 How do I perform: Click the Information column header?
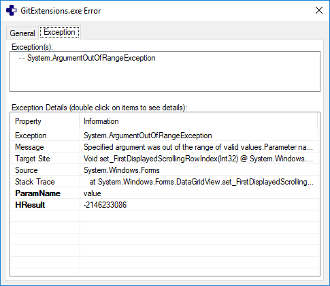(199, 121)
